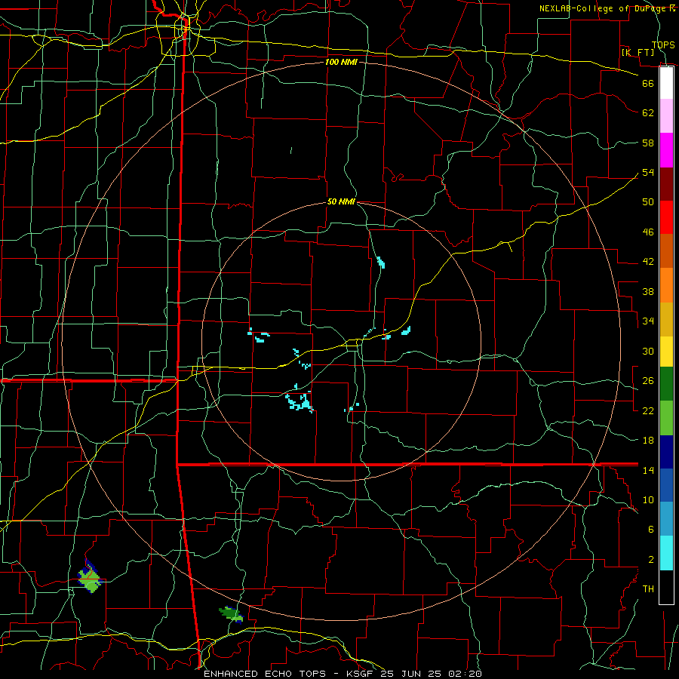Click the white 66+ legend color band
This screenshot has height=679, width=679.
tap(666, 83)
